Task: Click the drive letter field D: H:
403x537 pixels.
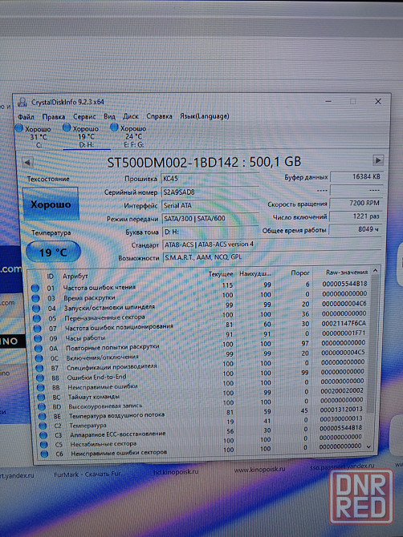Action: tap(210, 232)
